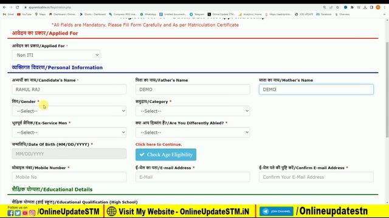
Task: Show hidden bookmarks via the overflow arrow
Action: [384, 15]
